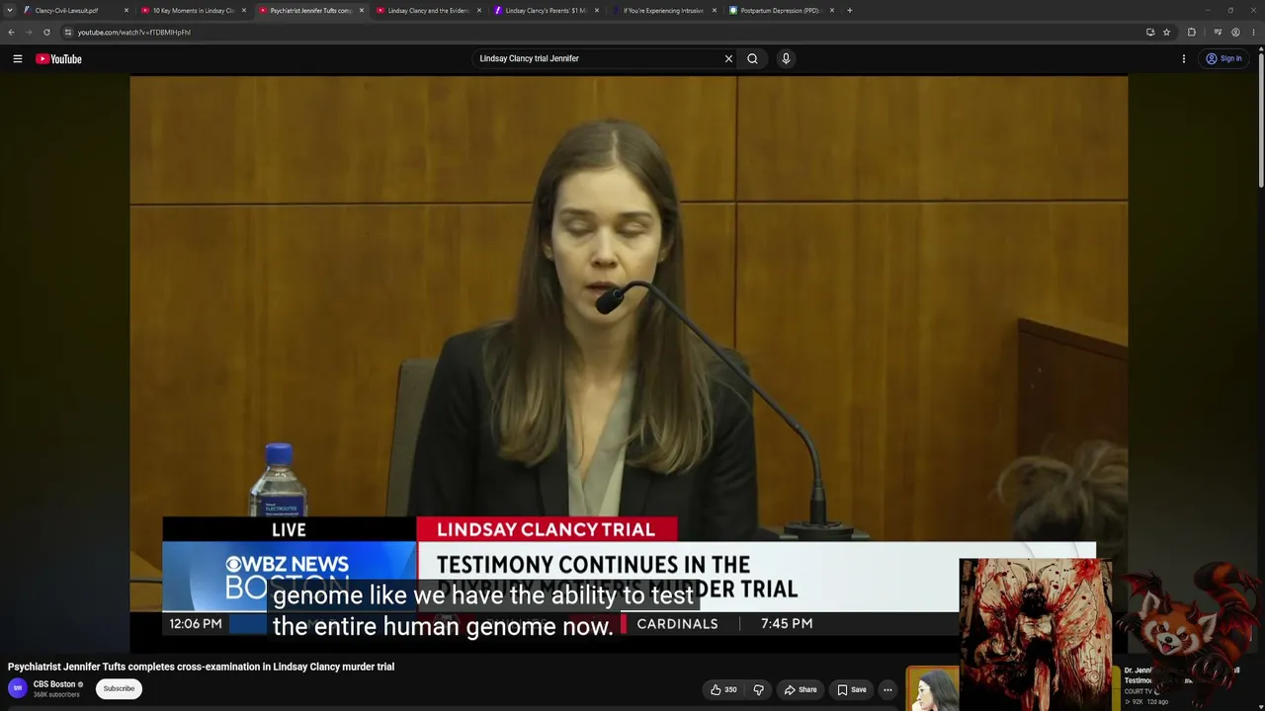Go back in browser history
Viewport: 1265px width, 711px height.
[11, 33]
